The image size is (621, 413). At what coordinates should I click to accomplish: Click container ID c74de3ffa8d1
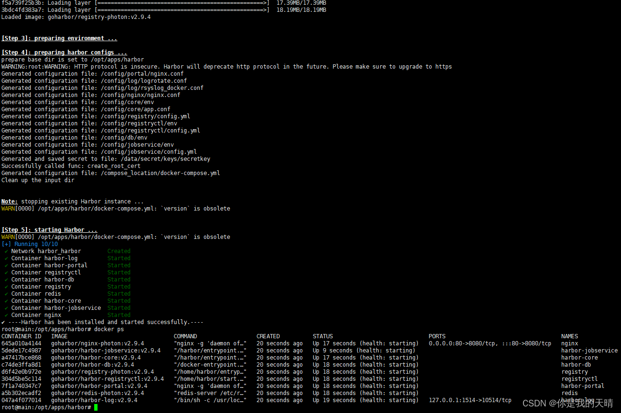coord(21,365)
